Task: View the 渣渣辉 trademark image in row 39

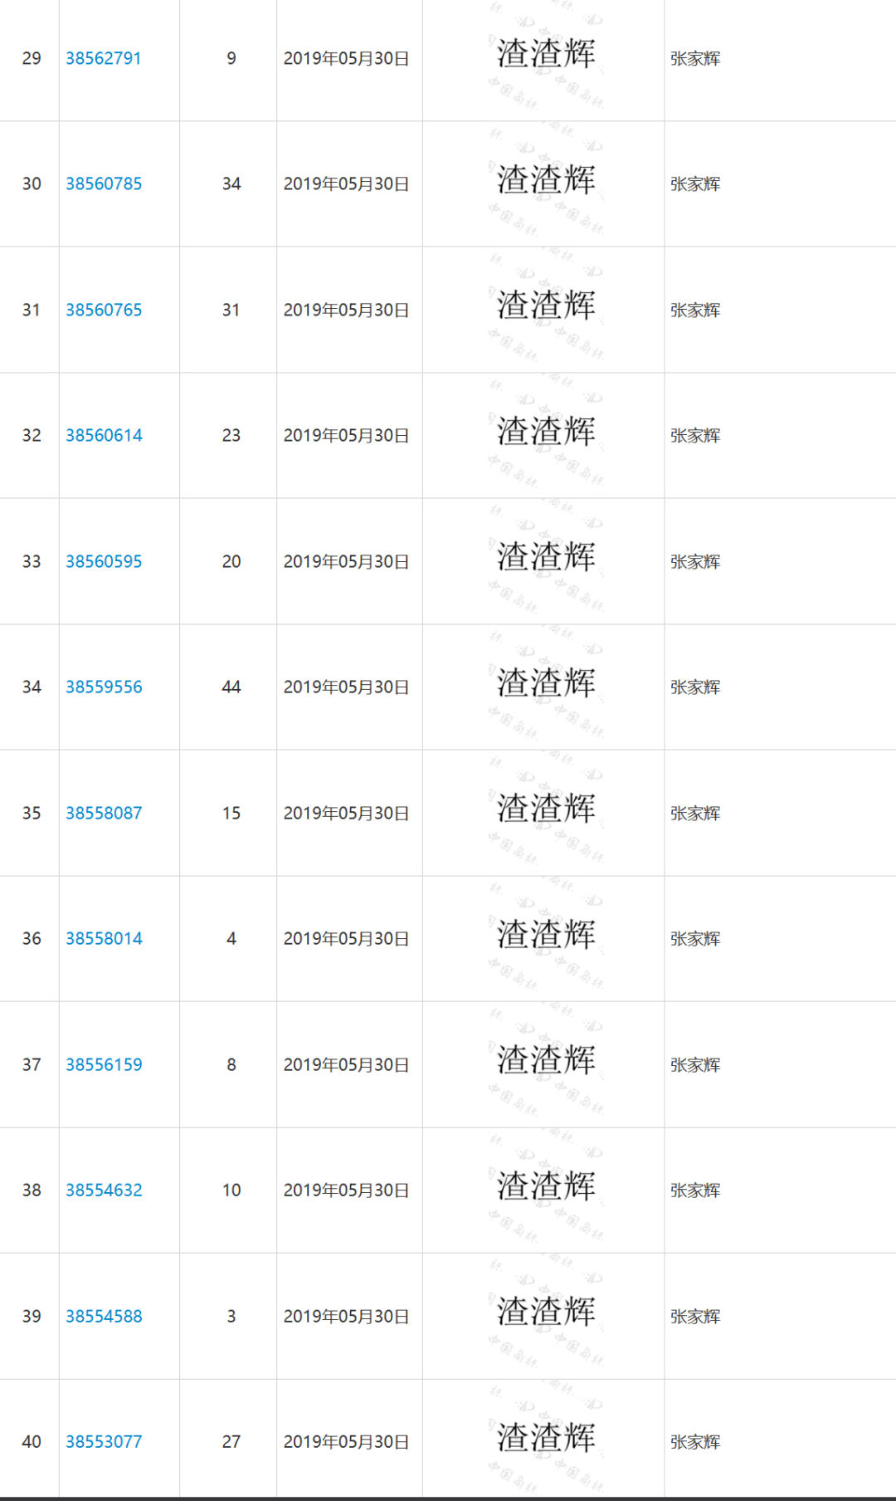Action: pyautogui.click(x=545, y=1313)
